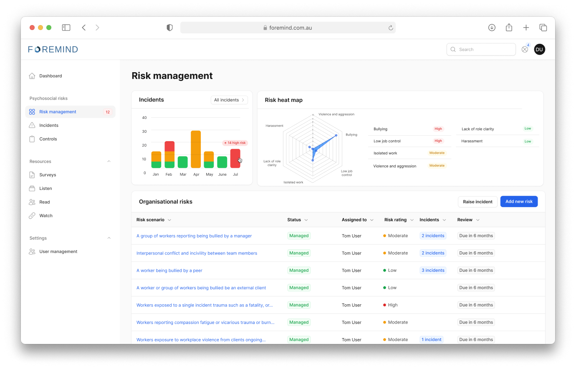Screen dimensions: 576x369
Task: Open the DU user avatar
Action: click(x=539, y=49)
